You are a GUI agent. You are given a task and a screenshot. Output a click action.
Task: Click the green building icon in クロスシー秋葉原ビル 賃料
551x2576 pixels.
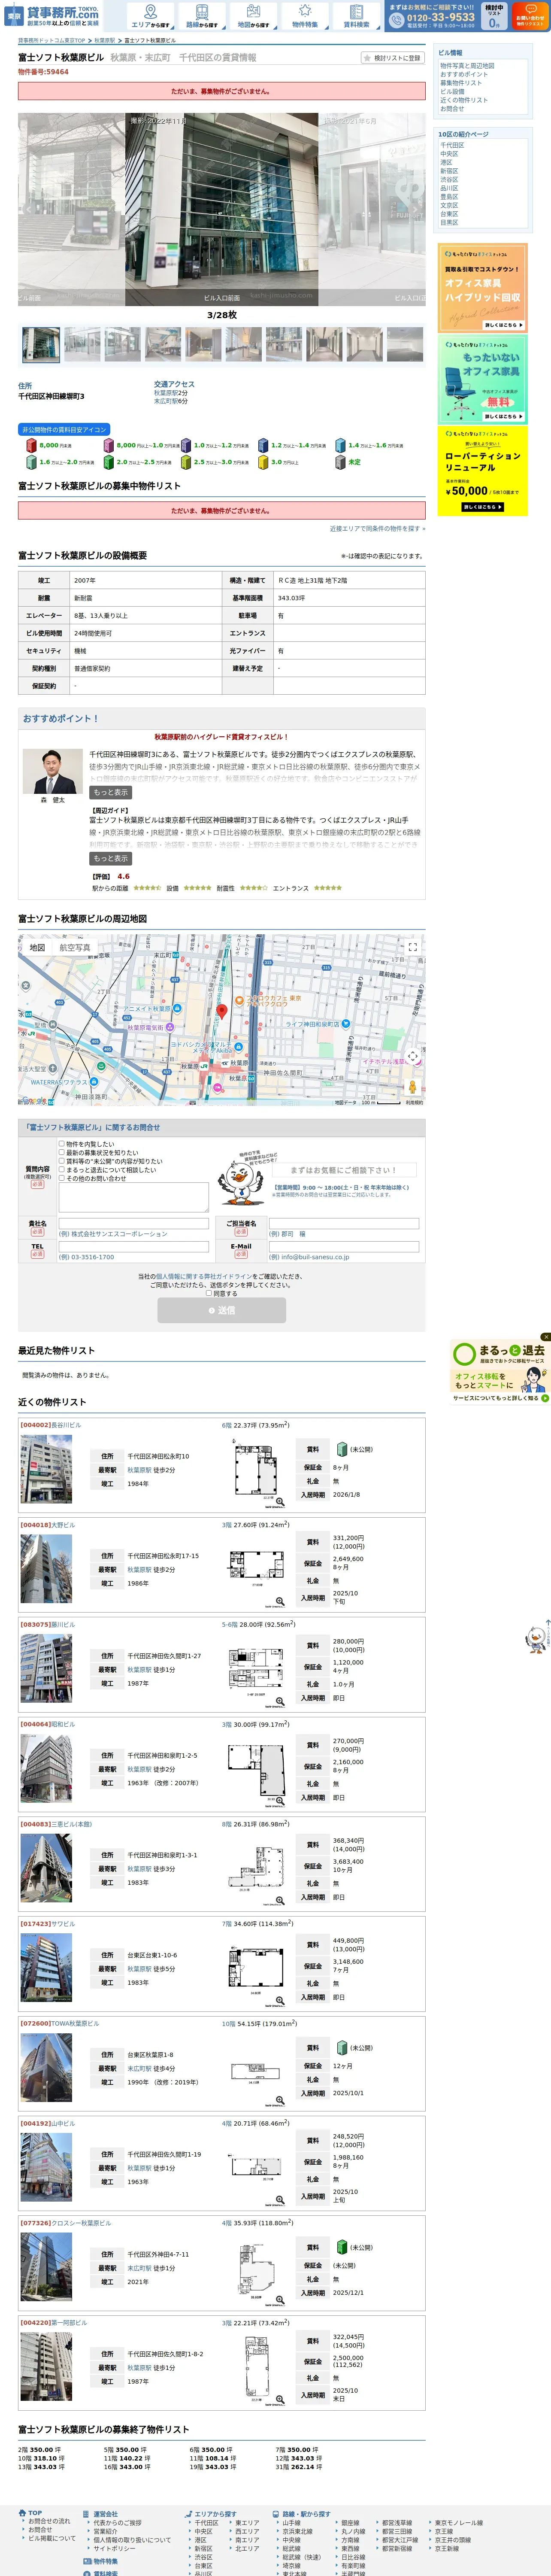pos(341,2247)
